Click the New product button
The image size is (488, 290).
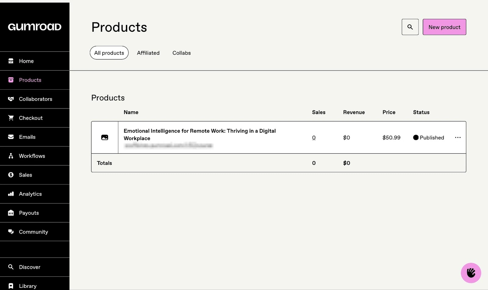pyautogui.click(x=444, y=27)
